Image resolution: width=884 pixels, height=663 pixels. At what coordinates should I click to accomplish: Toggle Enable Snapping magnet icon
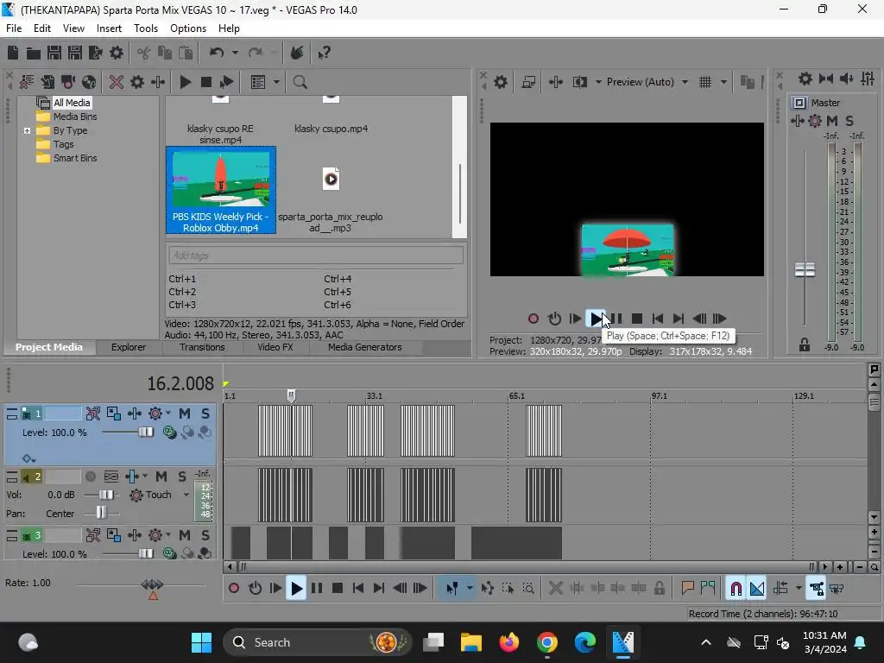[x=736, y=589]
